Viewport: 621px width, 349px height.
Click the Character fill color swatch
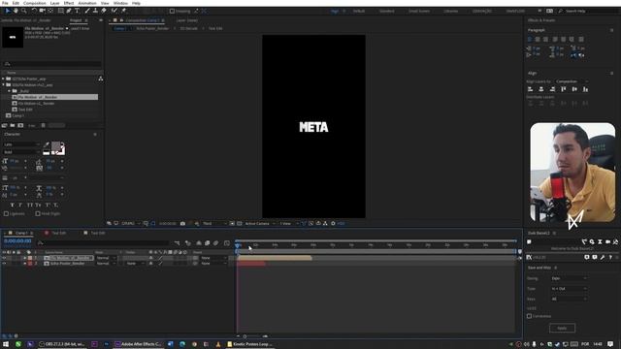(x=56, y=146)
